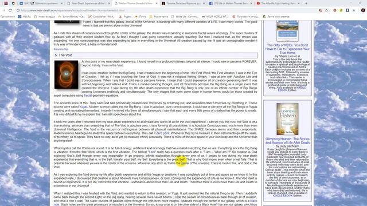
Task: Click the forward navigation arrow
Action: 4,10
